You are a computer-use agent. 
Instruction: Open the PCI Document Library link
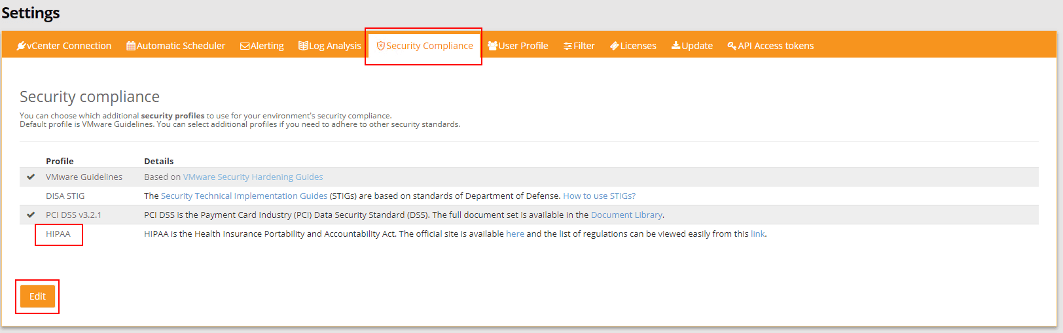click(x=626, y=215)
